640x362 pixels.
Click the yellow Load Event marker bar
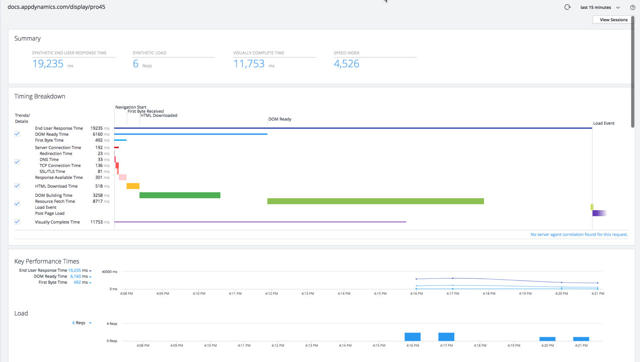(592, 207)
